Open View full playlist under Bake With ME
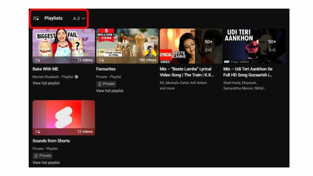The width and height of the screenshot is (313, 176). (x=46, y=83)
